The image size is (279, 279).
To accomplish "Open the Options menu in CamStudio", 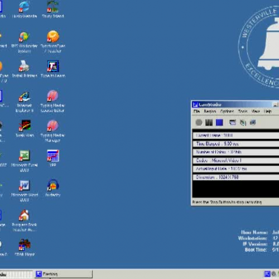I will 227,112.
